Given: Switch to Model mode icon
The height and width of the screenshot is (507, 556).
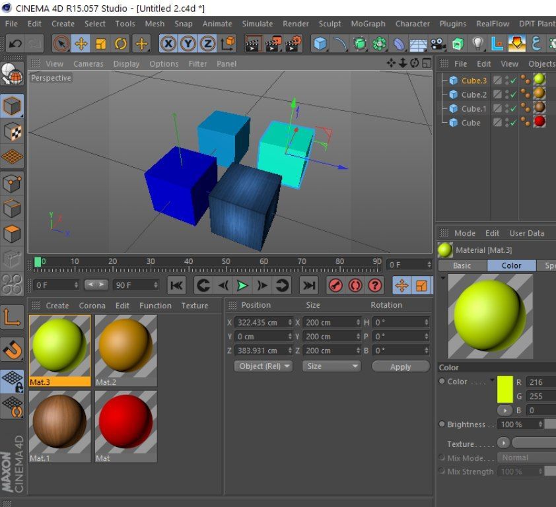Looking at the screenshot, I should pos(12,106).
